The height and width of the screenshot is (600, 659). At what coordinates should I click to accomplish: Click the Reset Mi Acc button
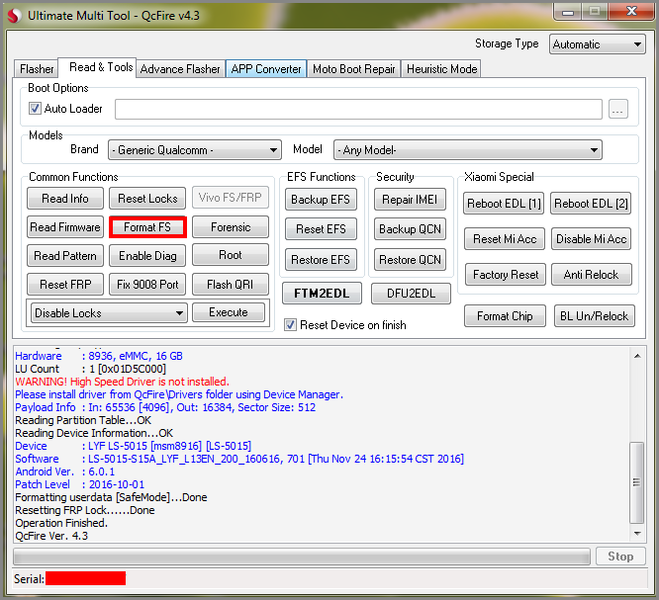[x=505, y=239]
